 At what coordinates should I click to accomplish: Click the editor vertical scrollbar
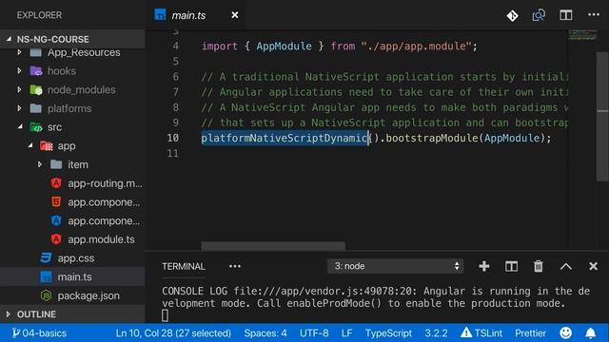click(x=602, y=116)
